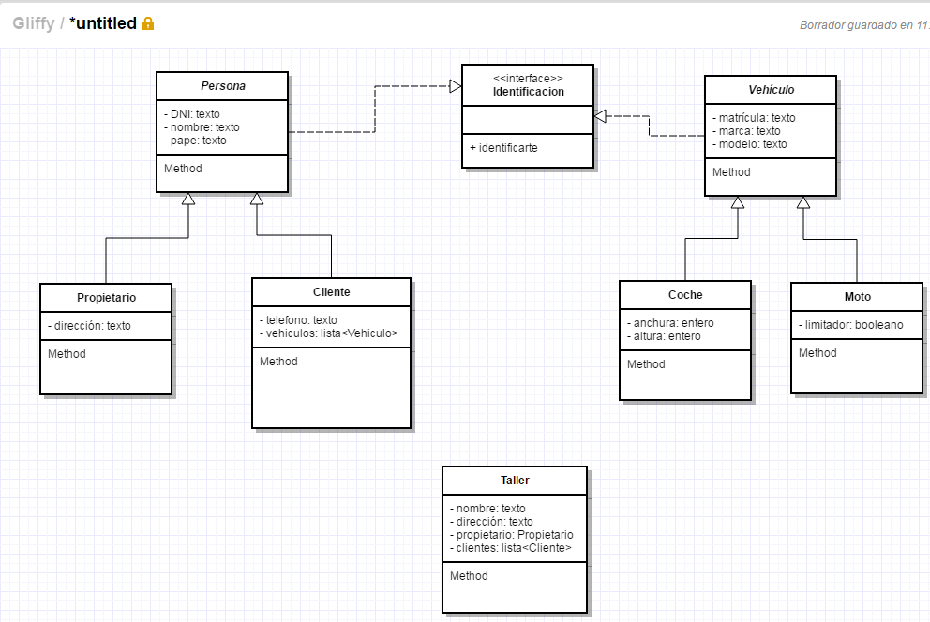Select the <<interface>> stereotype label
This screenshot has width=930, height=622.
coord(528,78)
